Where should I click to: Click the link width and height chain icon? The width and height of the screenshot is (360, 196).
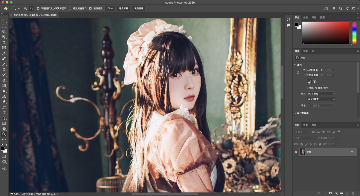click(298, 73)
